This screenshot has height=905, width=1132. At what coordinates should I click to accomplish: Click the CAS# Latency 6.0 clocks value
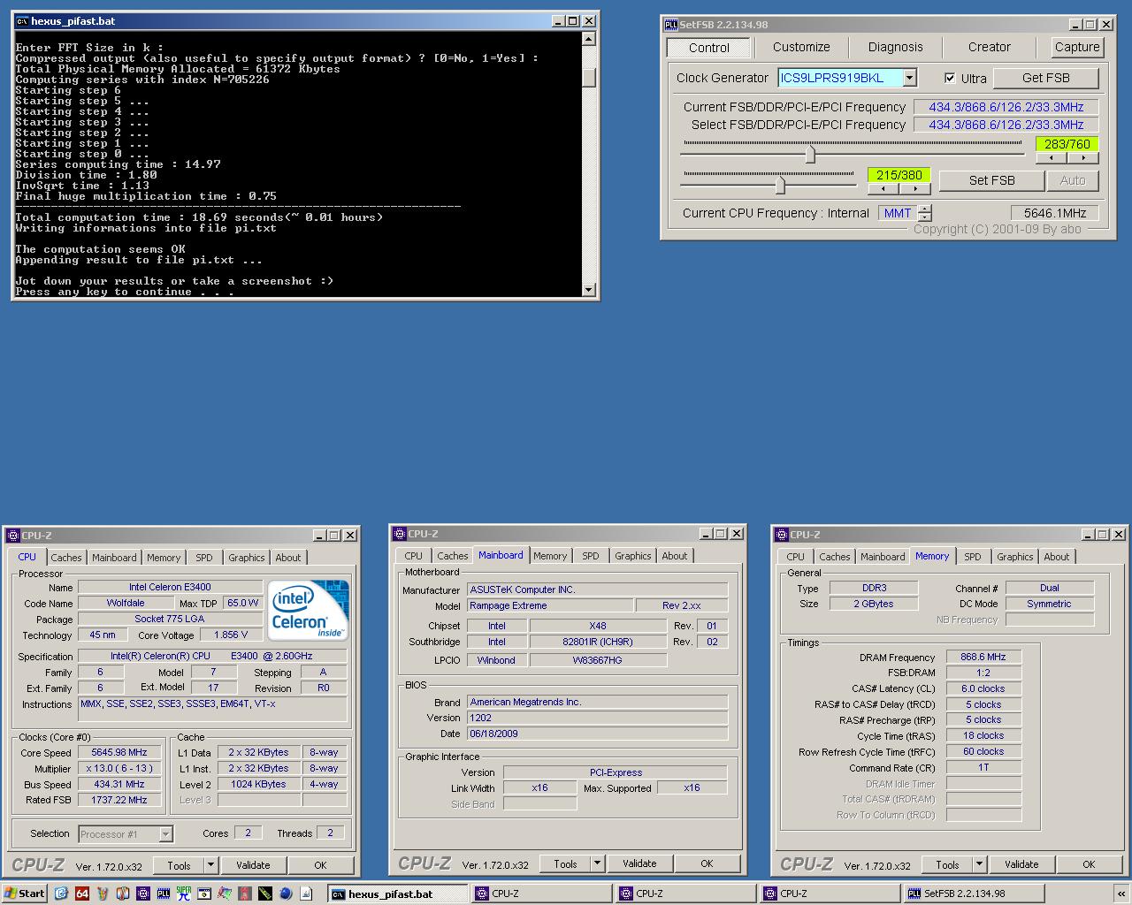pyautogui.click(x=983, y=688)
